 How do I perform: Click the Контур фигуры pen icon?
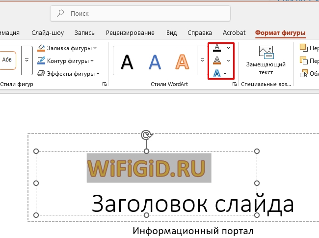(41, 60)
